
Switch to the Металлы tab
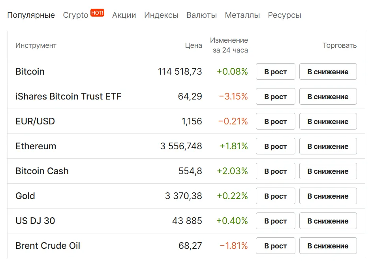point(242,15)
